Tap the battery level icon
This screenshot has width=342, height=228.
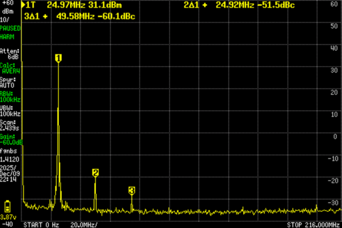(x=7, y=206)
